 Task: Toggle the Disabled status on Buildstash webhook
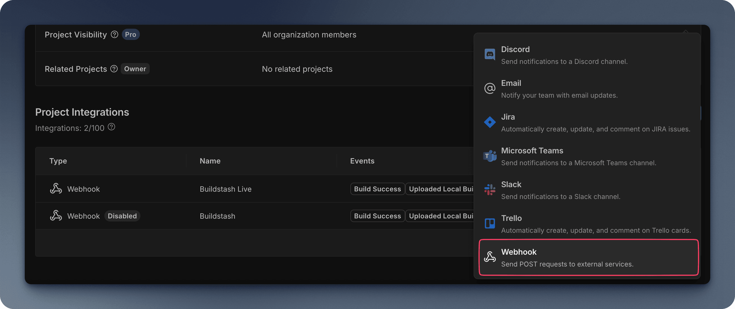[x=122, y=216]
